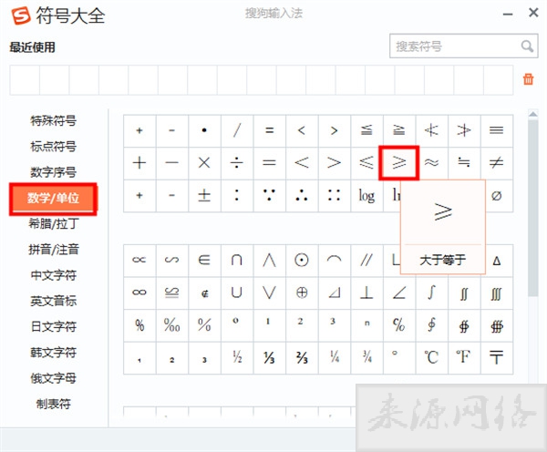547x452 pixels.
Task: Insert the infinity symbol ∞
Action: coord(139,293)
